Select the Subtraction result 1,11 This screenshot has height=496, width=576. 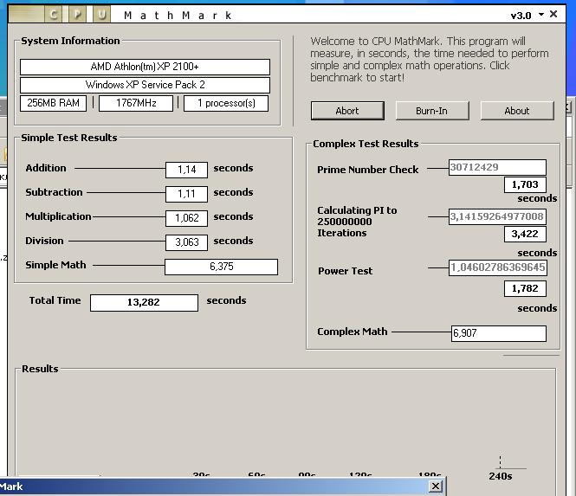[x=186, y=194]
